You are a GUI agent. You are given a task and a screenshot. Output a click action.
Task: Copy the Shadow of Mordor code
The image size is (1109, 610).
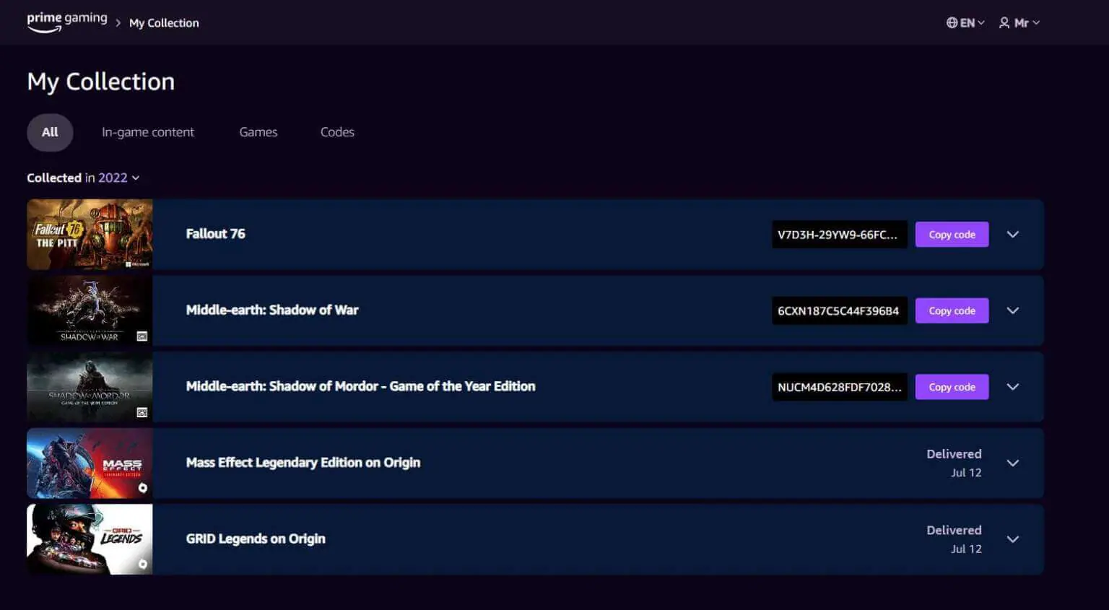pos(952,387)
